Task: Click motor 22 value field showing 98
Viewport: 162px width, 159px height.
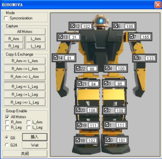Action: (92, 69)
